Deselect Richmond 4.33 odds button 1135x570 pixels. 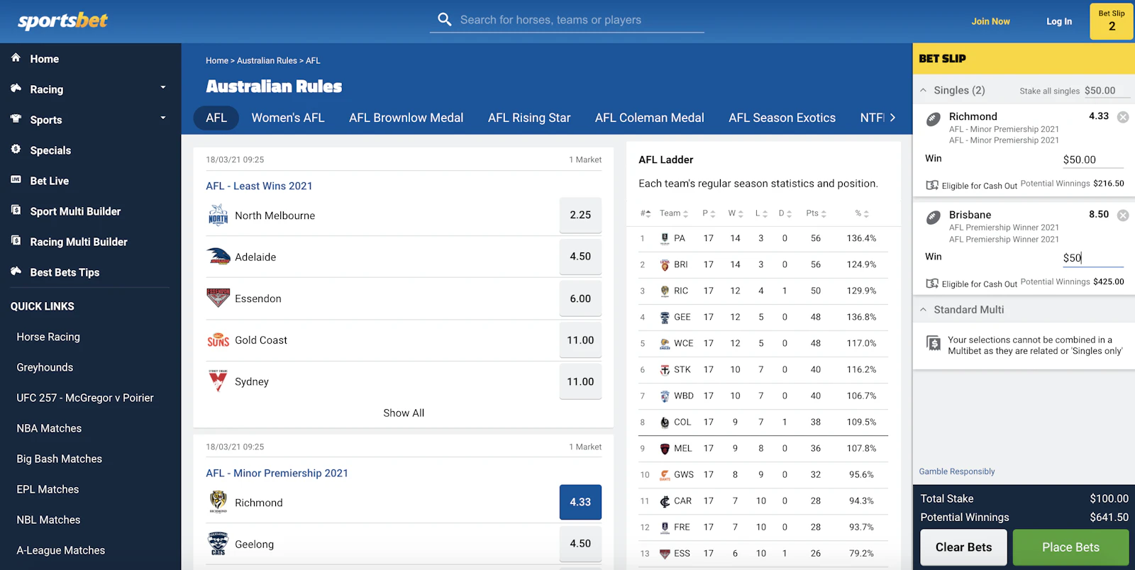click(x=580, y=502)
